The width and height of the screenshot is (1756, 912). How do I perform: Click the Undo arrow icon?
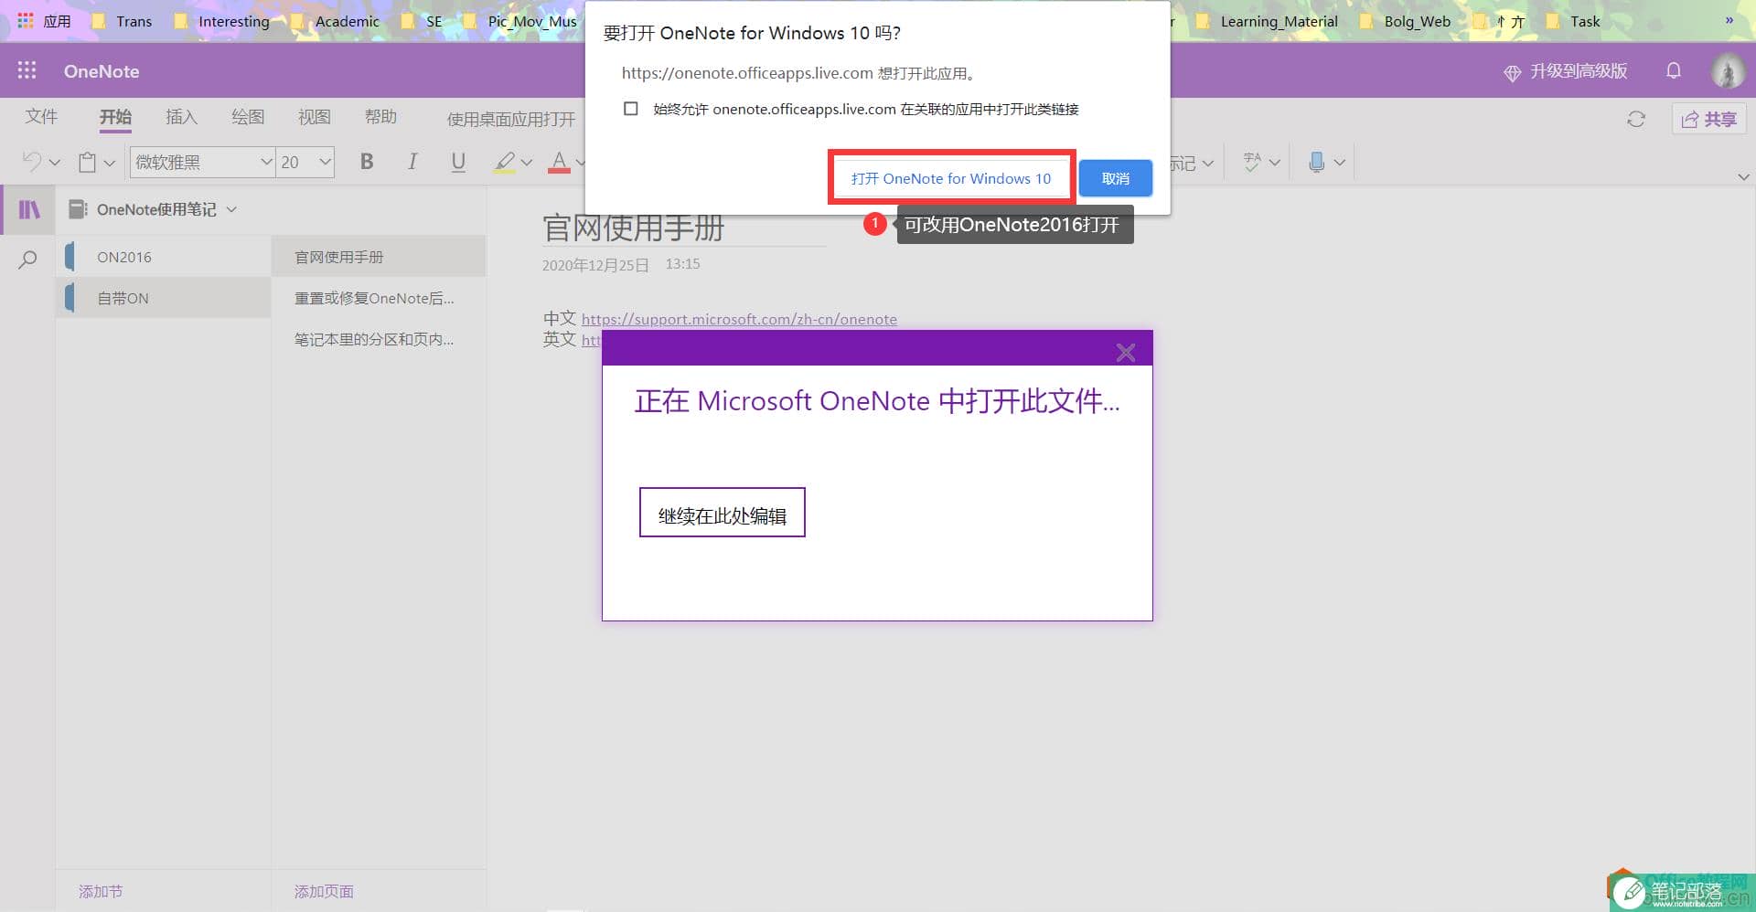[32, 162]
